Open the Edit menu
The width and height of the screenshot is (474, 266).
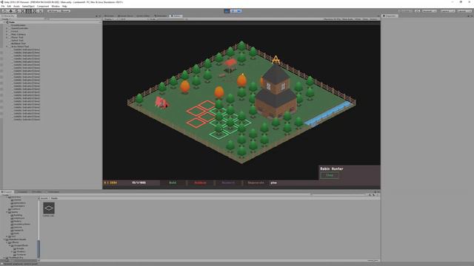pyautogui.click(x=9, y=6)
